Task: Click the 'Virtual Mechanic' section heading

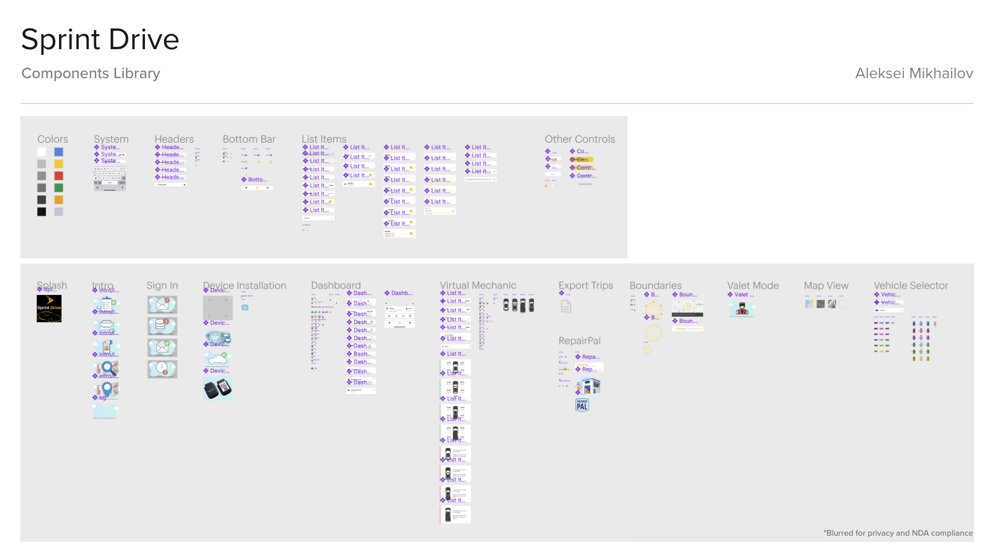Action: click(x=478, y=286)
